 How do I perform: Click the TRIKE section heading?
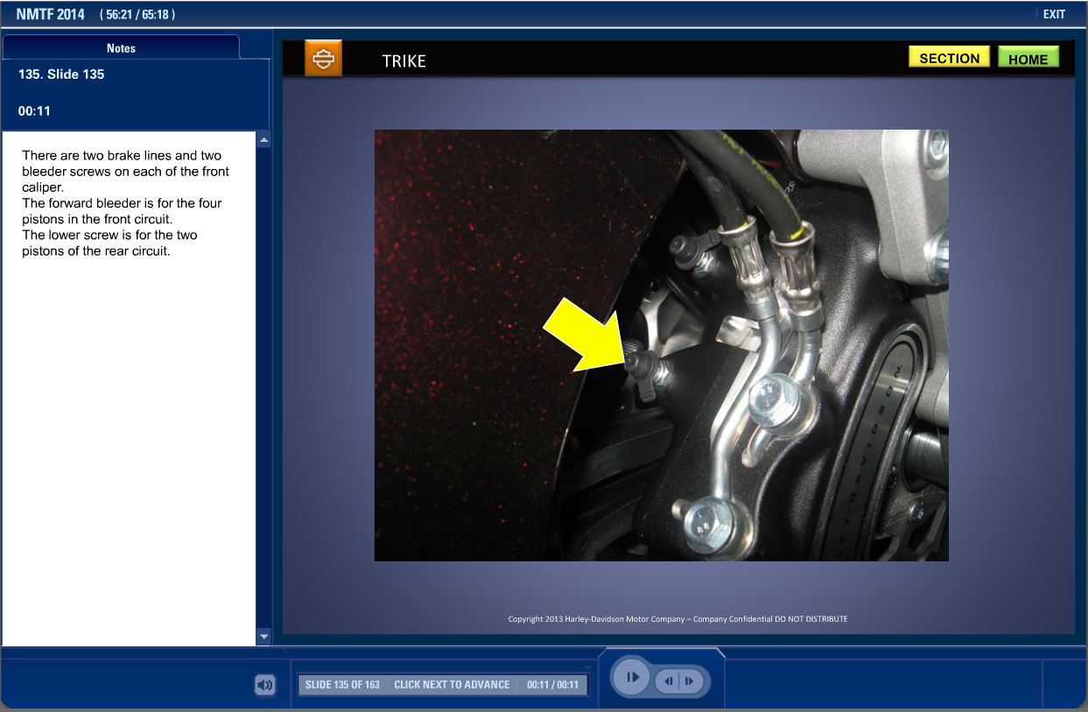point(404,61)
